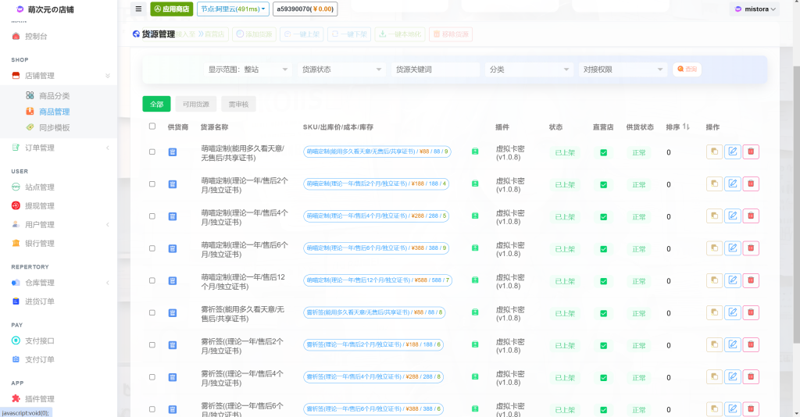
Task: Click the 已上架 status in 萌喵定制 ¥88 row
Action: coord(564,152)
